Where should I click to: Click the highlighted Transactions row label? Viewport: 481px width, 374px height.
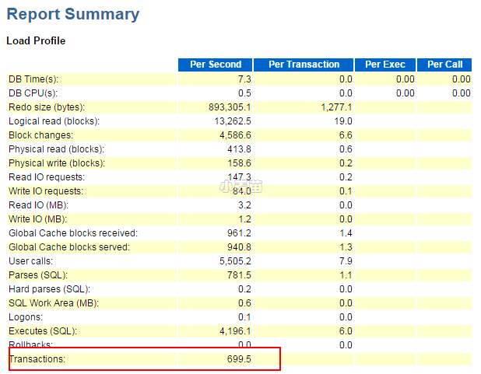(x=37, y=359)
